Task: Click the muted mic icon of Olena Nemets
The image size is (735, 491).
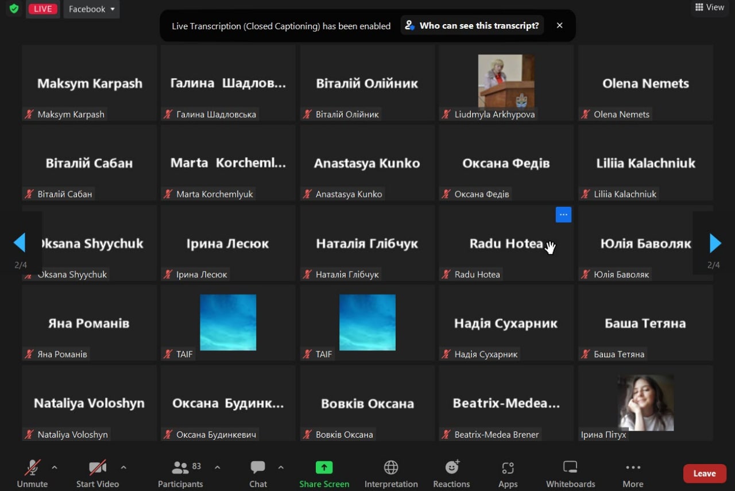Action: [x=586, y=114]
